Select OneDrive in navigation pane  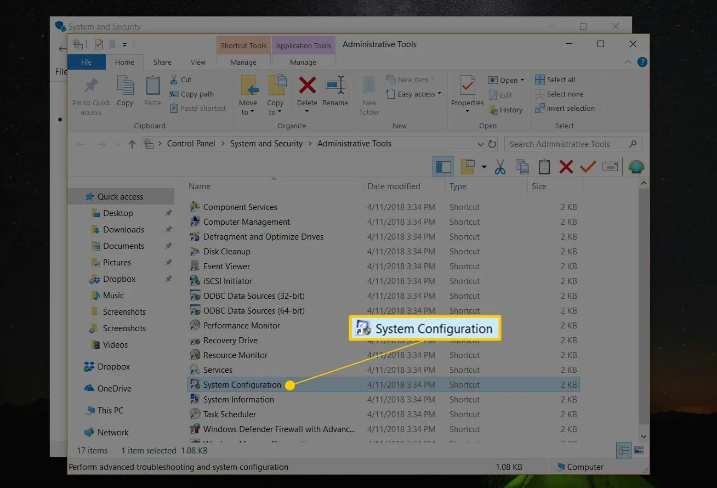(114, 388)
